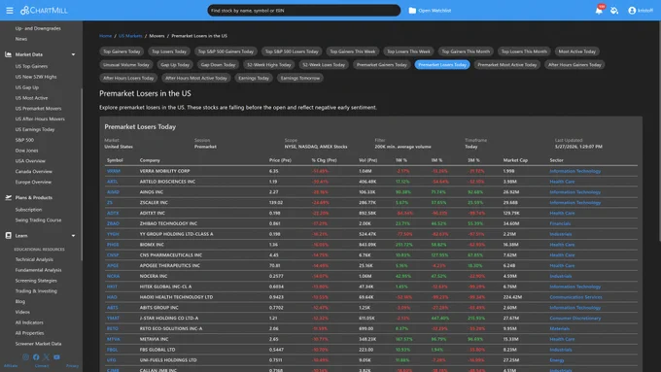Select Top S&P 500 Gainers Today chip
The height and width of the screenshot is (372, 661).
point(226,51)
